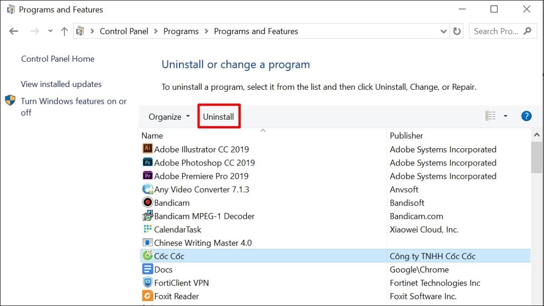Click the view layout icon in toolbar
The image size is (544, 306).
click(x=491, y=116)
